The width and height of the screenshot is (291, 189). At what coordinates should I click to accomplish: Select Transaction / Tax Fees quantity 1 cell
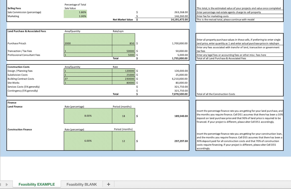pos(88,49)
